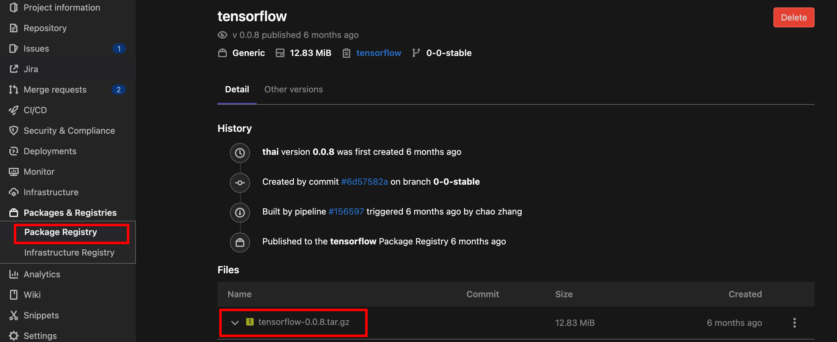Click the clipboard icon beside tensorflow link

(x=347, y=53)
